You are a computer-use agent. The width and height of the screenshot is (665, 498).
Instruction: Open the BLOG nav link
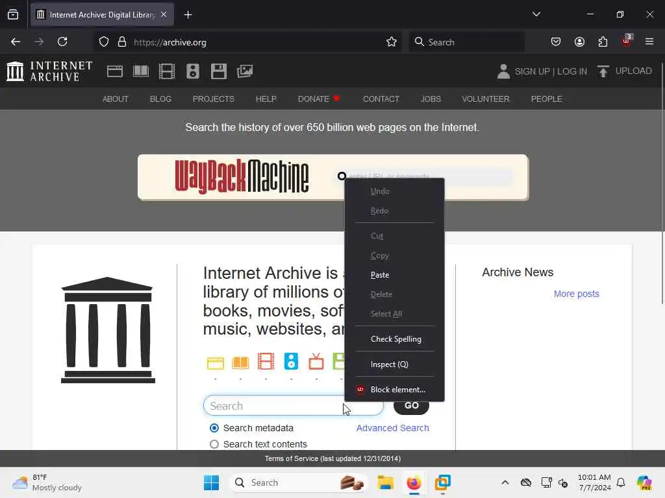click(160, 99)
